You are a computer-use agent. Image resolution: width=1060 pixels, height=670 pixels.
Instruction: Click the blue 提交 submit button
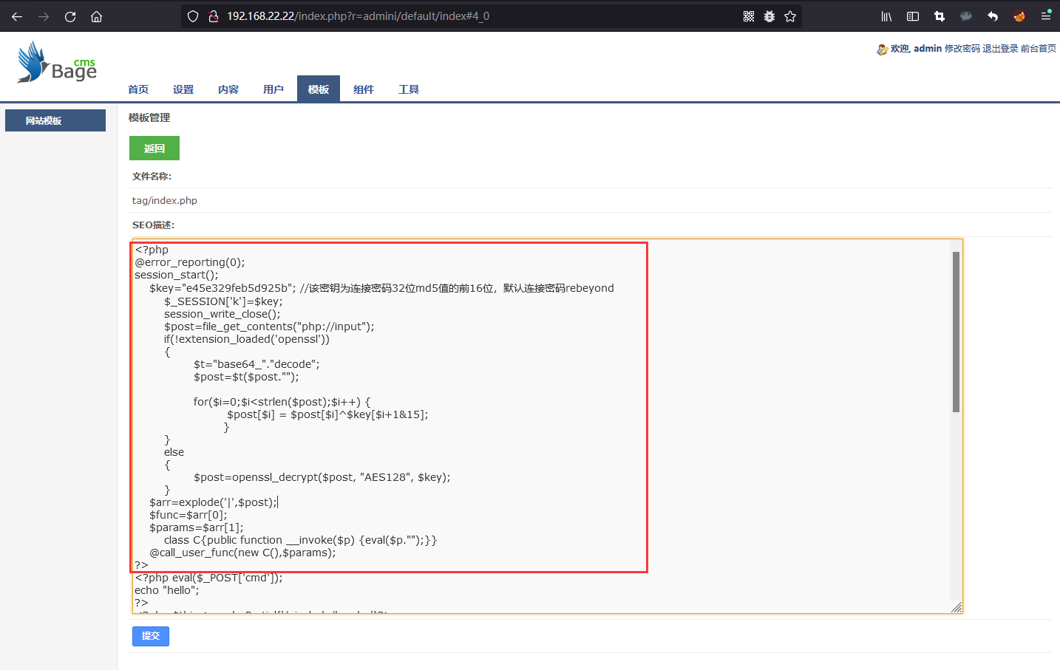tap(151, 636)
